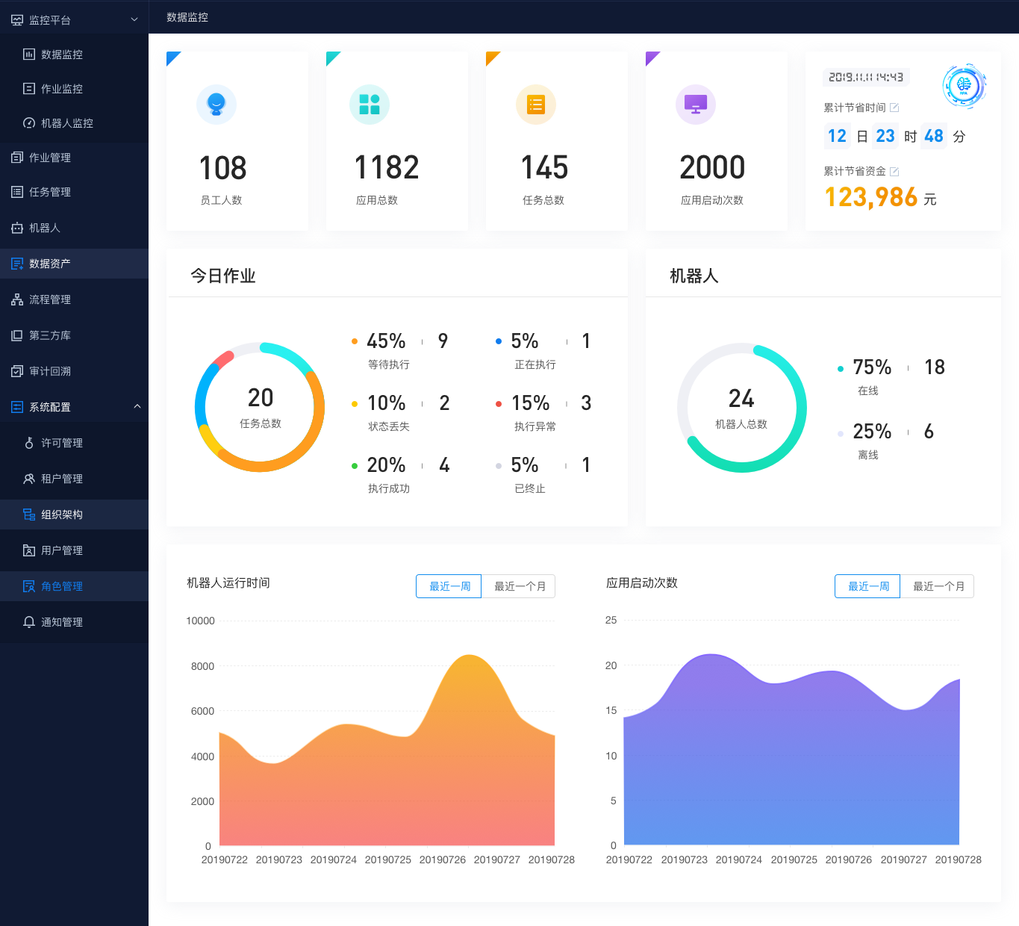
Task: Click the edit icon beside 累计节省时间
Action: tap(894, 108)
